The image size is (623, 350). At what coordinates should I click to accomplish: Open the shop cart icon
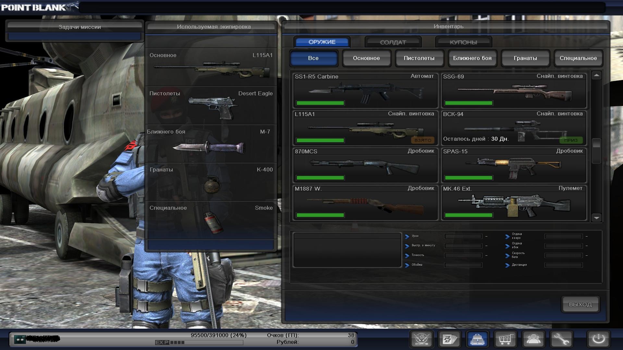point(505,339)
